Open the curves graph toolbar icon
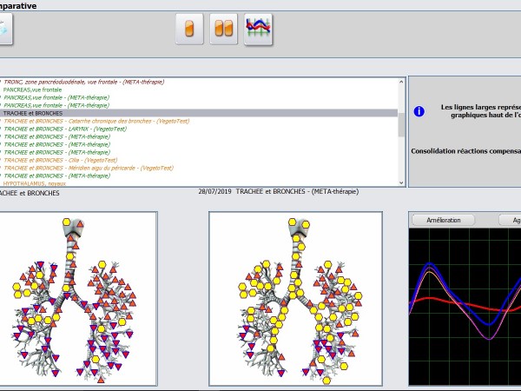 259,29
